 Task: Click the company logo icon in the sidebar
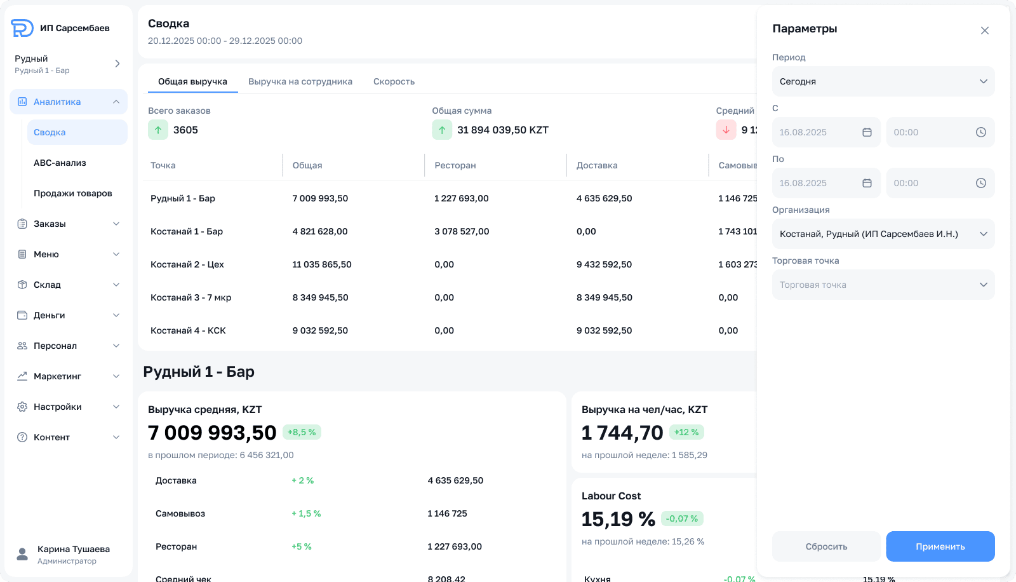tap(22, 28)
